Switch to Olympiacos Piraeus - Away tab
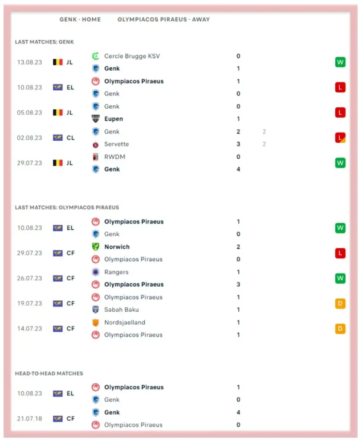 (164, 19)
